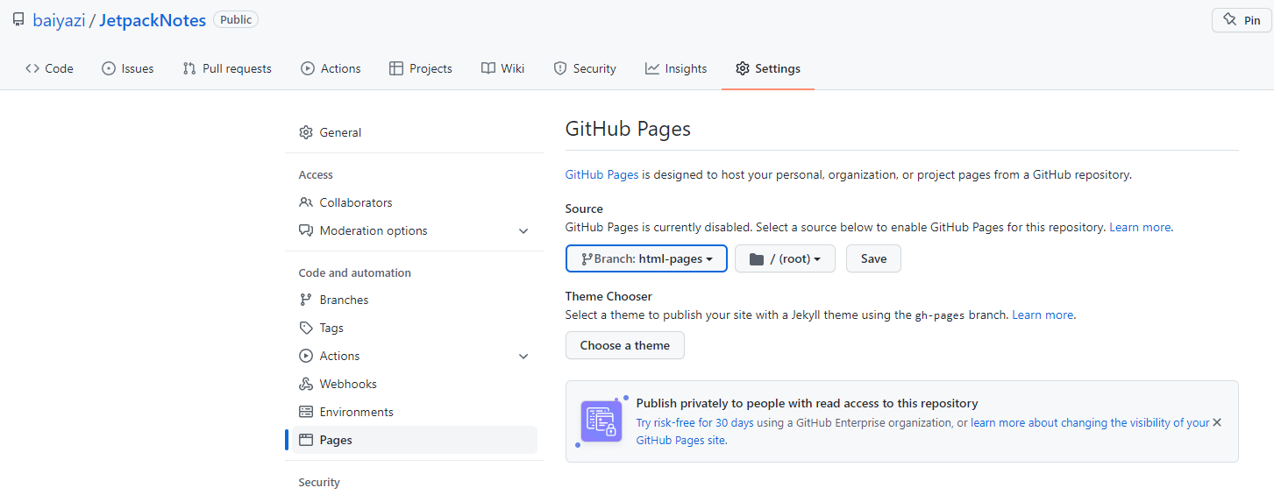The width and height of the screenshot is (1274, 495).
Task: Click the Settings gear icon in tab bar
Action: coord(743,68)
